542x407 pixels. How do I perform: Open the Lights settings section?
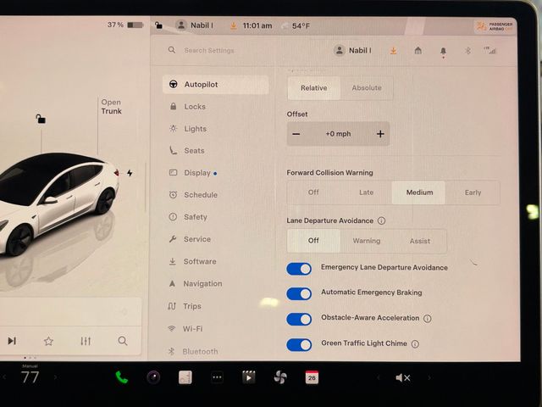188,129
